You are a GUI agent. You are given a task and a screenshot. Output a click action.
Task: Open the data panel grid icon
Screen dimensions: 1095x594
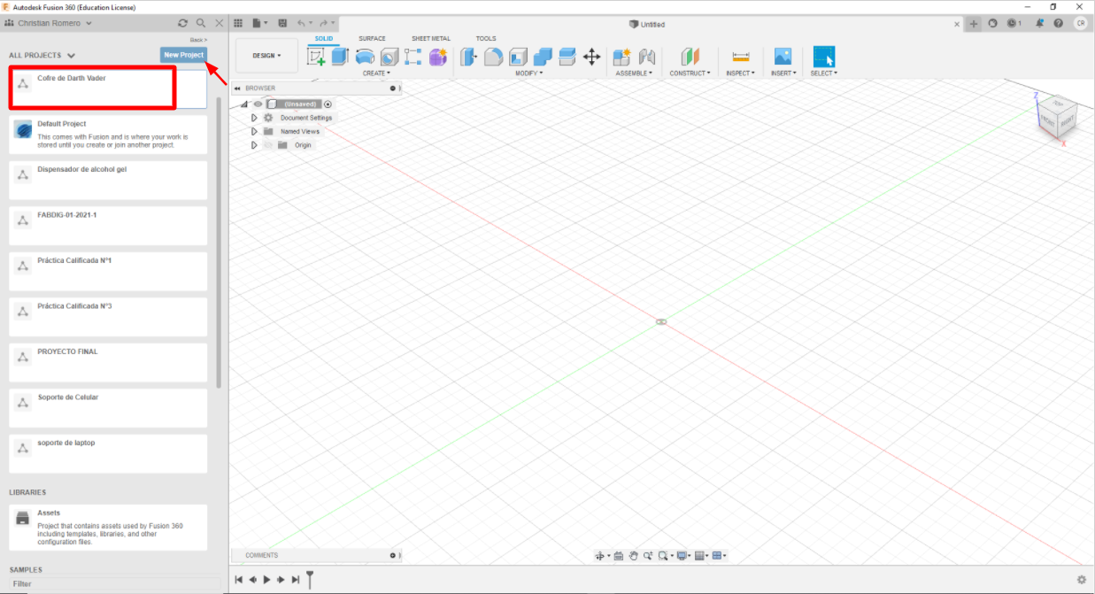pos(238,23)
